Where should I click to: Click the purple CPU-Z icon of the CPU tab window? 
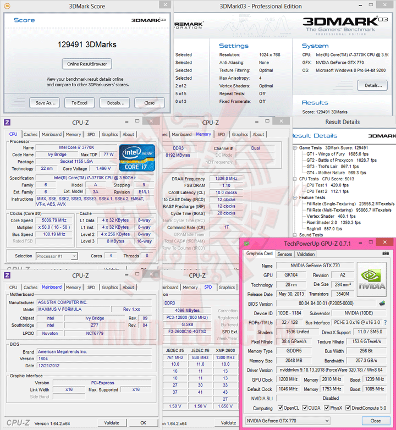(7, 122)
